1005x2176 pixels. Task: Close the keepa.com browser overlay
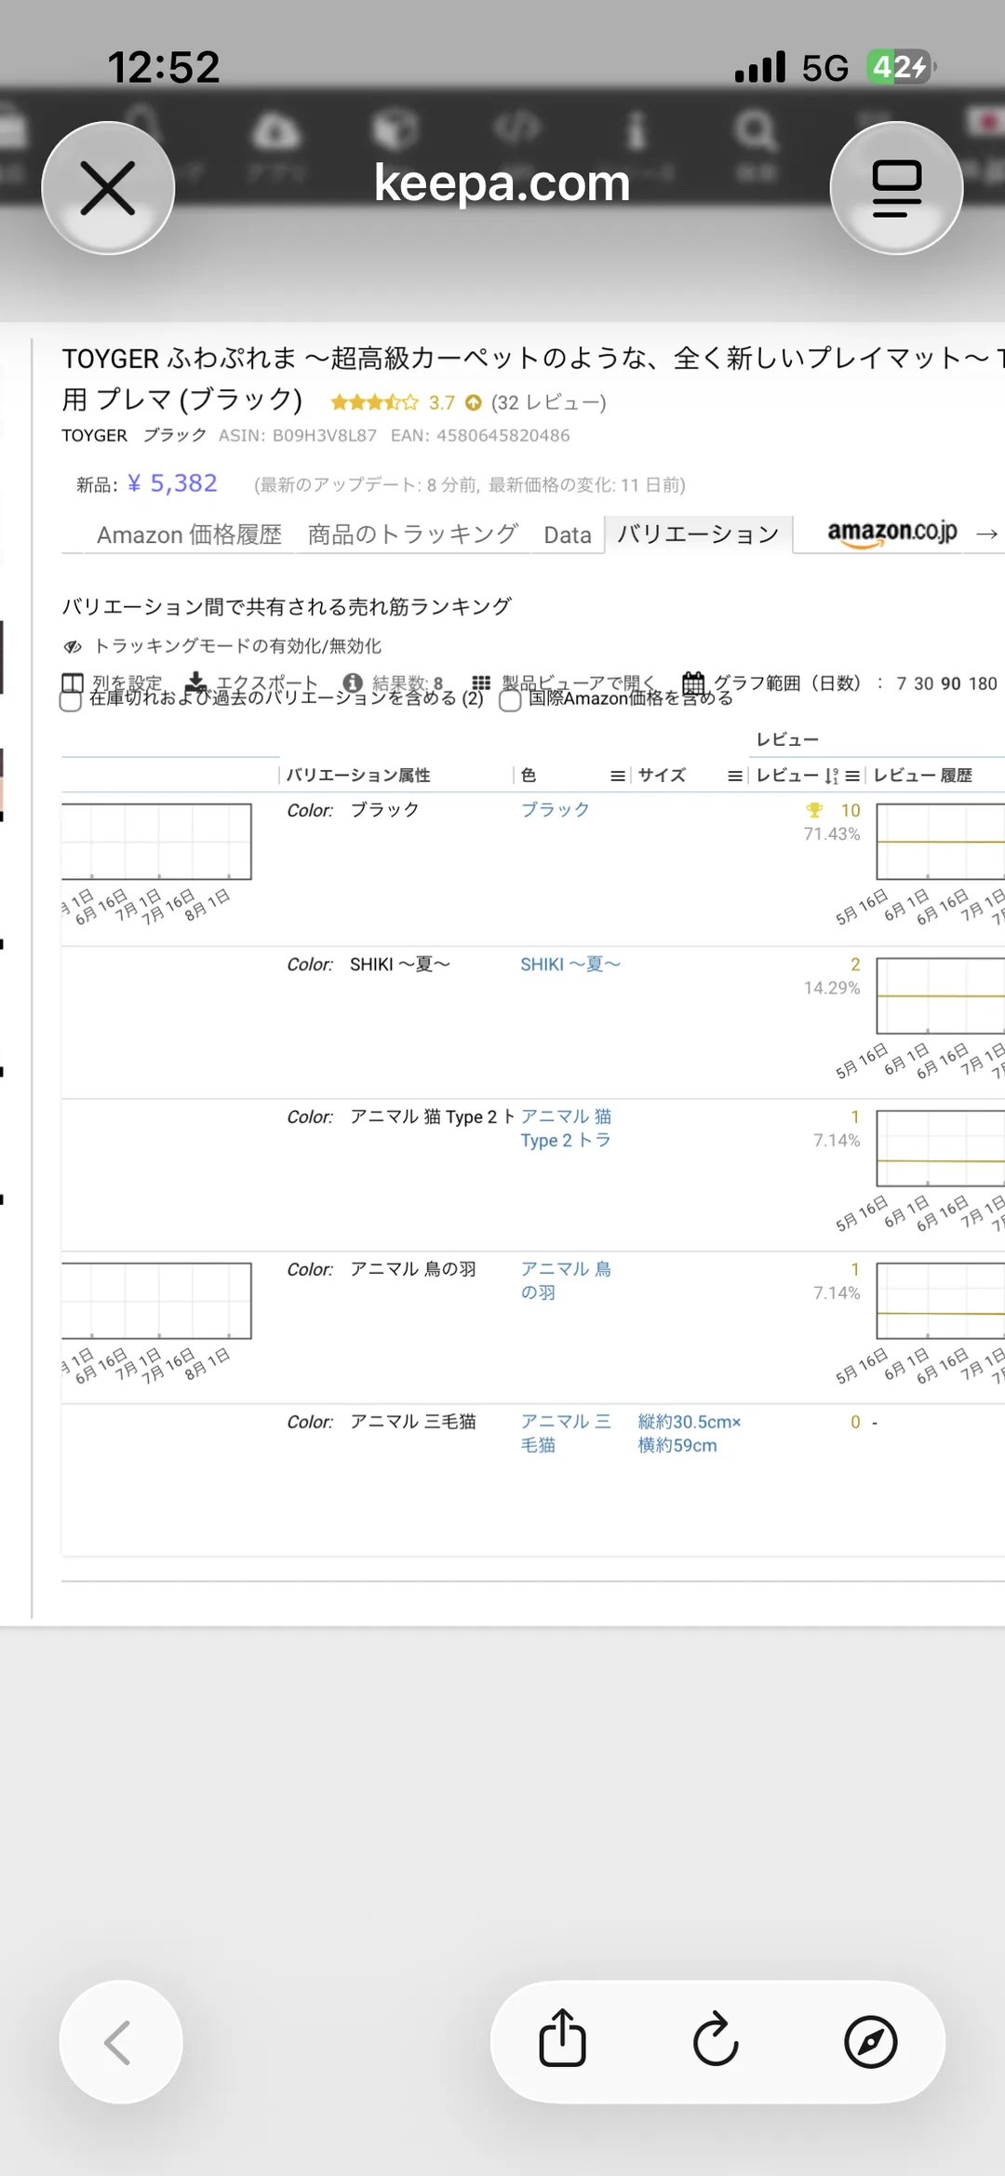108,188
